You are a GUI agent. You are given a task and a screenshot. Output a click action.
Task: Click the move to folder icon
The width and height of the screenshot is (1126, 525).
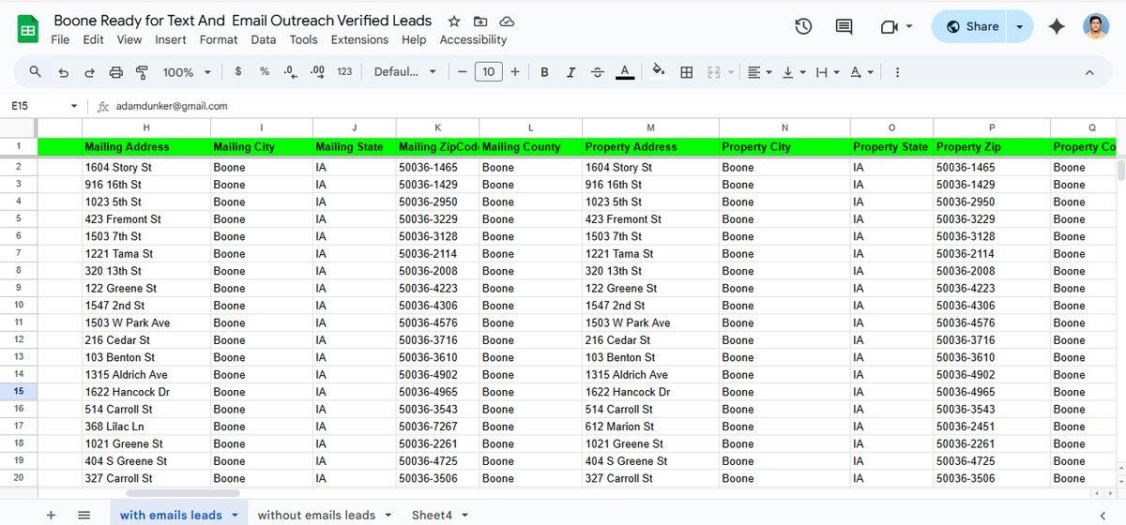pyautogui.click(x=480, y=21)
